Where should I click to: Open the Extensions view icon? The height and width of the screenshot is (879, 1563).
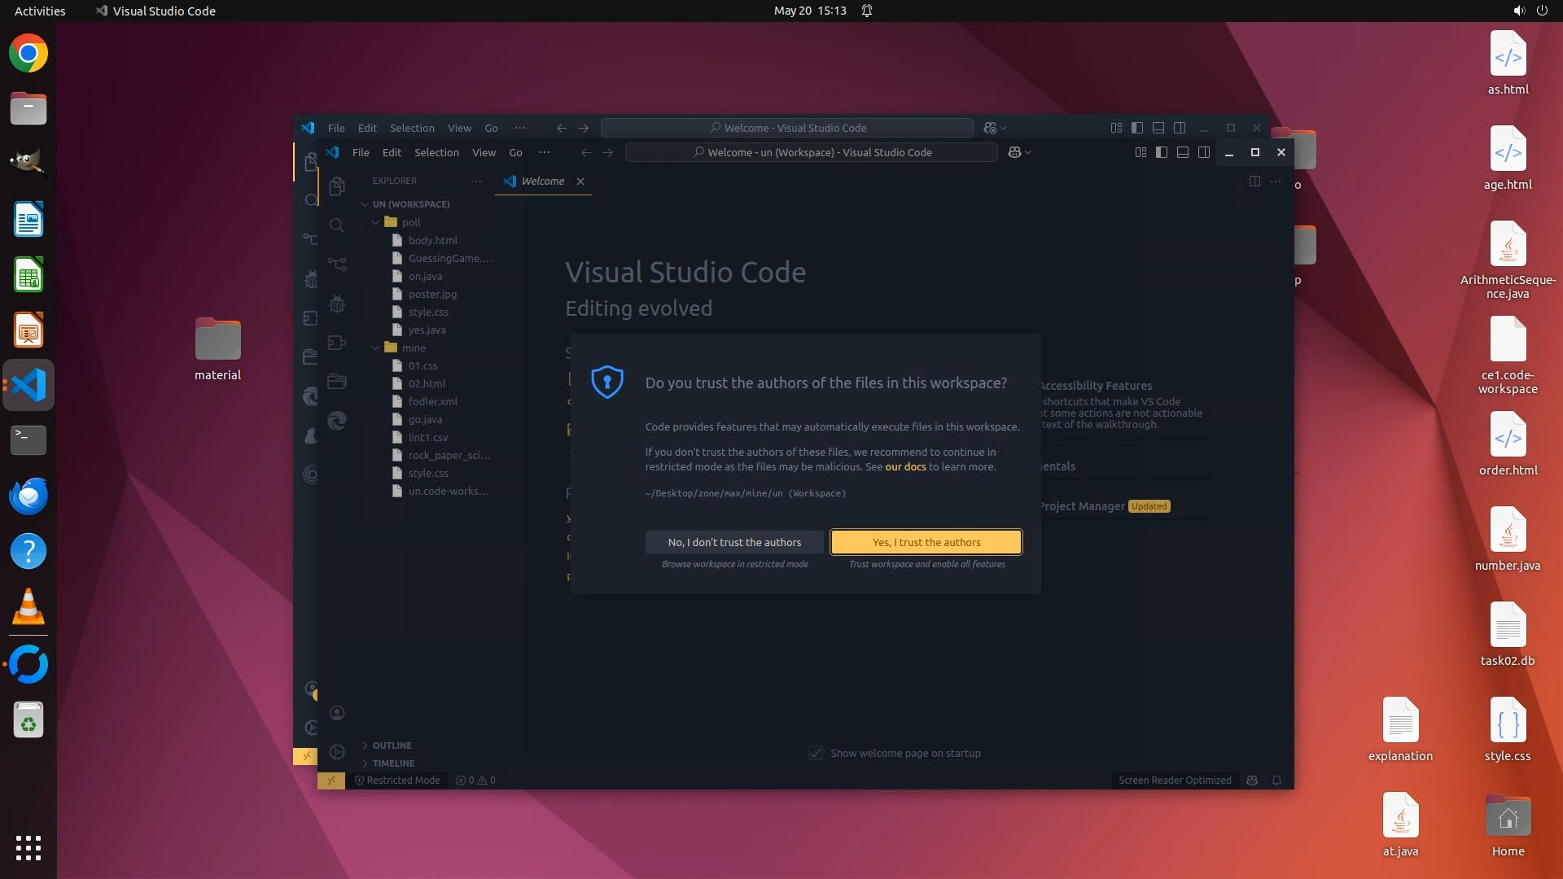tap(336, 343)
